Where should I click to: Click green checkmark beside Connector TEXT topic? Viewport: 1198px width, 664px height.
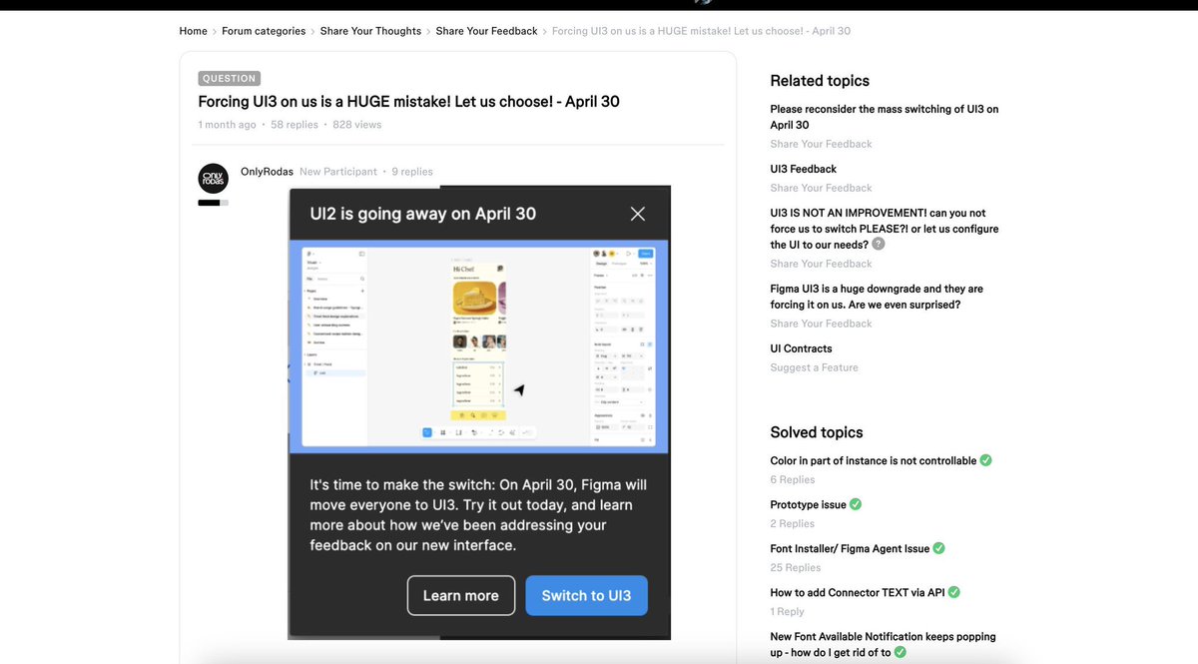(x=954, y=592)
